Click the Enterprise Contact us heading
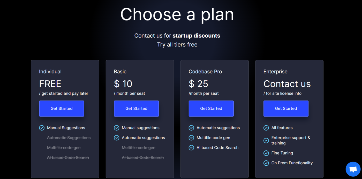Viewport: 362px width, 179px height. pyautogui.click(x=287, y=84)
